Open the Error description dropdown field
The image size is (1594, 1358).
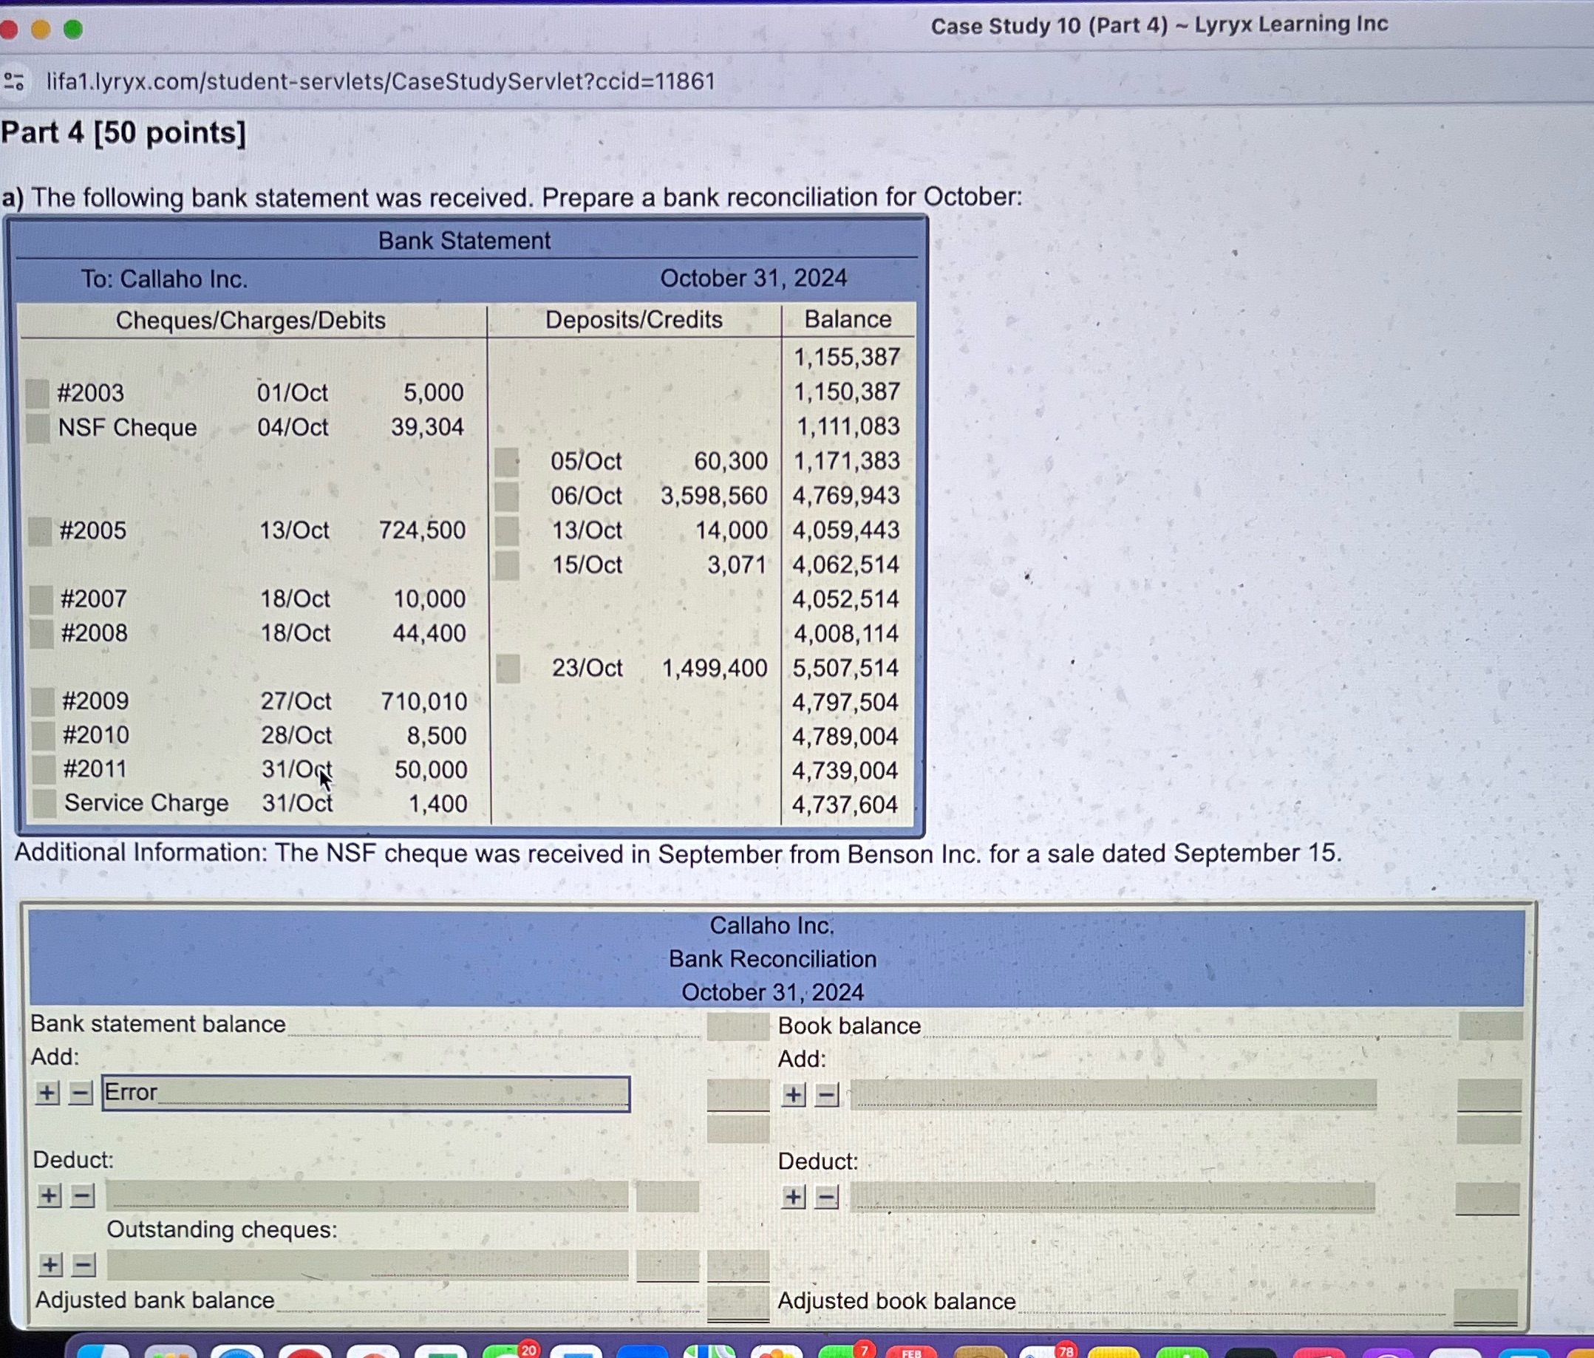coord(365,1093)
